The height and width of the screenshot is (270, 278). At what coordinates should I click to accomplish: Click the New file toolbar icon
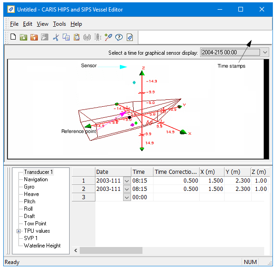point(13,37)
